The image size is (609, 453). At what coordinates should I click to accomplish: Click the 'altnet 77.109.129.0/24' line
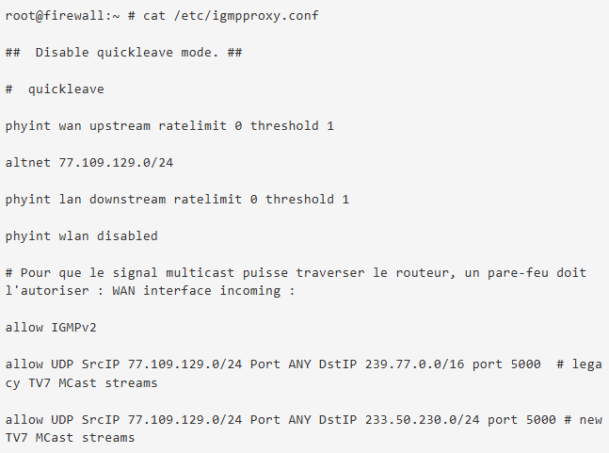(88, 162)
